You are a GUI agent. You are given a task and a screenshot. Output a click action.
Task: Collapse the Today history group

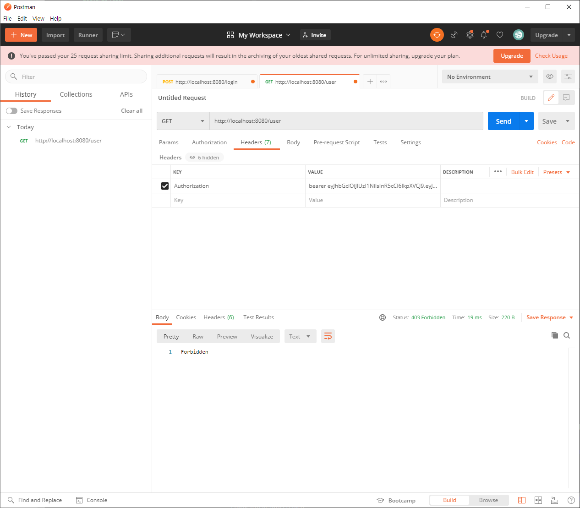(x=9, y=127)
